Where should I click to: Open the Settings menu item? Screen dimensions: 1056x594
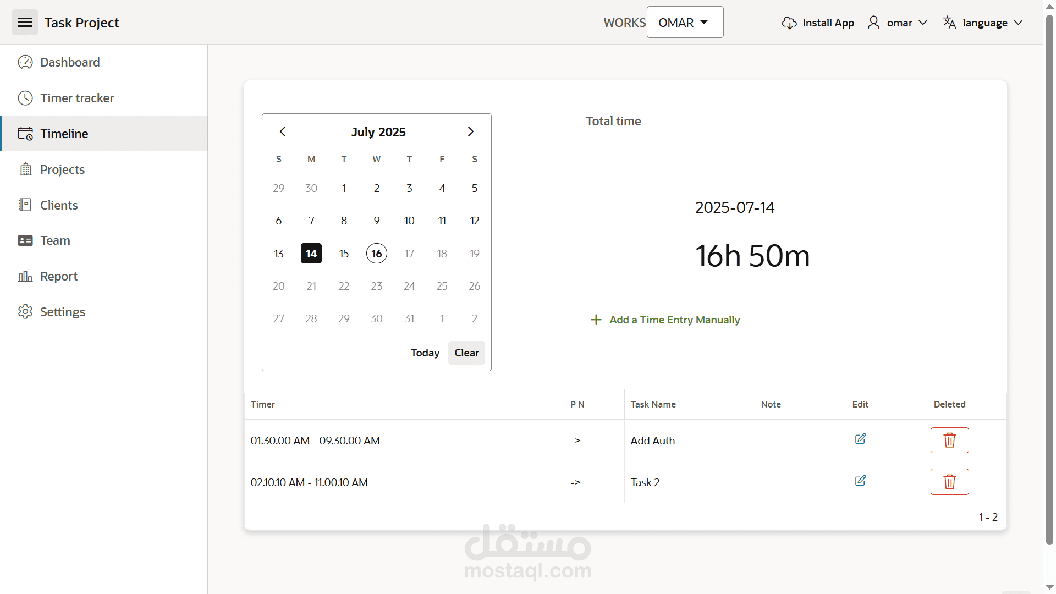point(104,312)
